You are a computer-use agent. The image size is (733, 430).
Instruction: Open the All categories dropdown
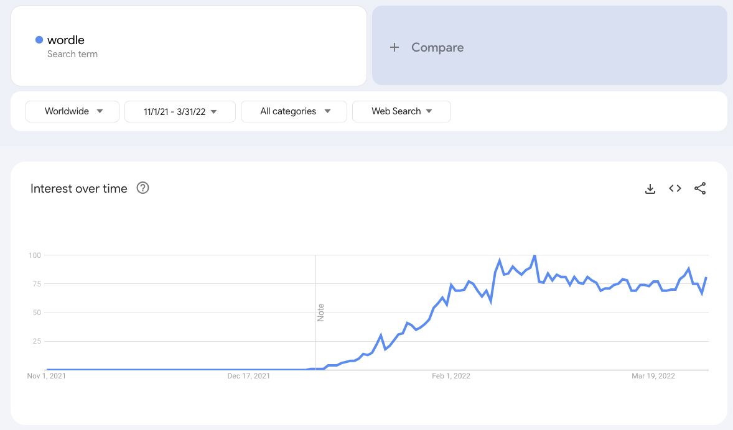(294, 112)
